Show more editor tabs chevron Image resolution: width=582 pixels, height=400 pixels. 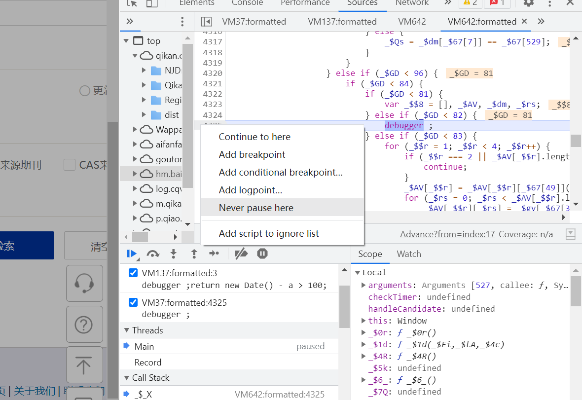(541, 21)
